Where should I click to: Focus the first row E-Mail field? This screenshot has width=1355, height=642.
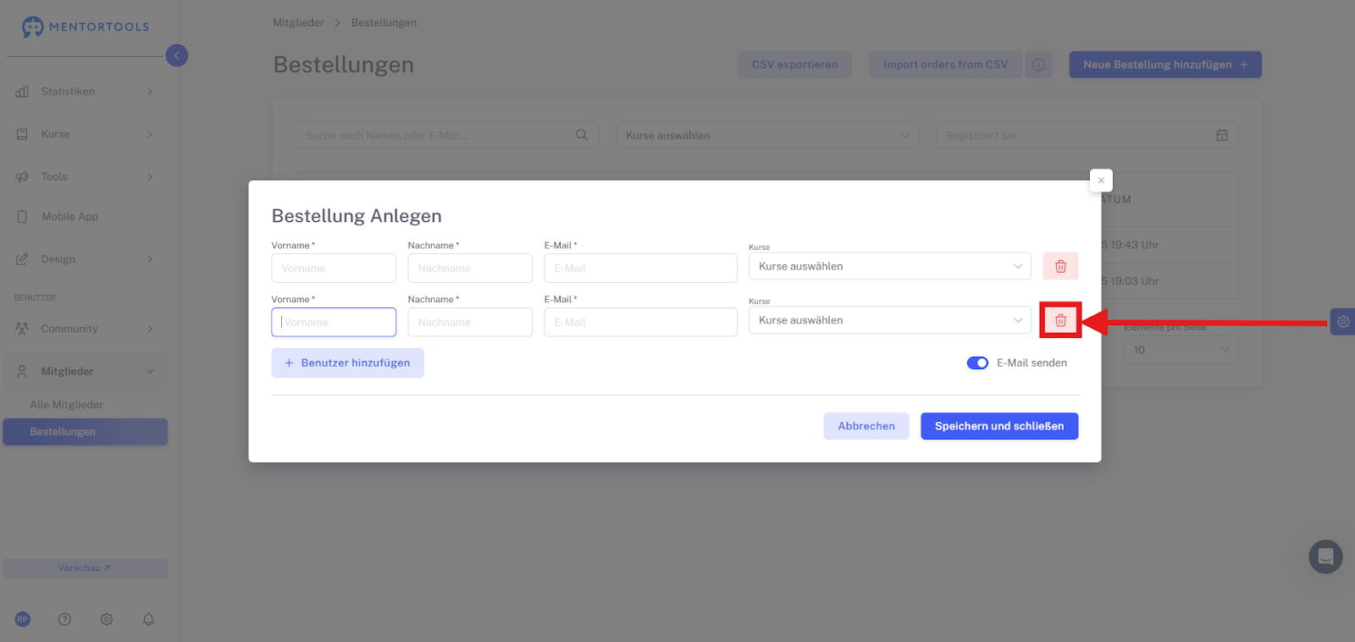pos(640,268)
